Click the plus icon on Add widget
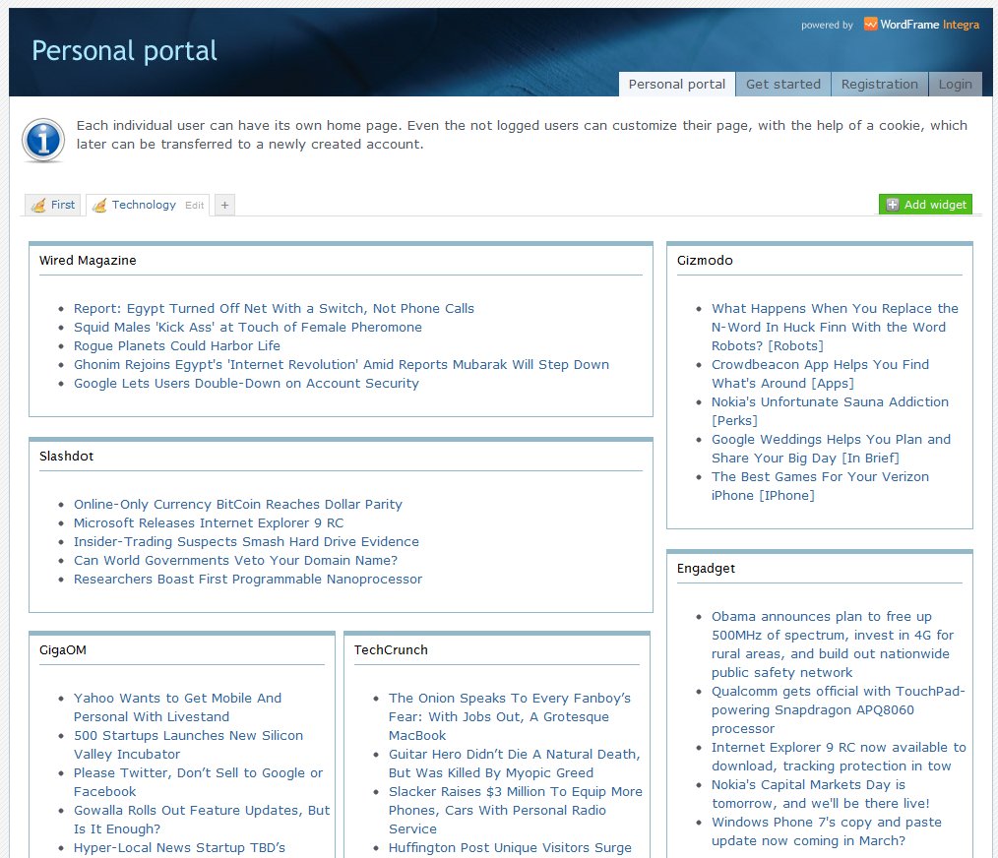 pyautogui.click(x=893, y=205)
